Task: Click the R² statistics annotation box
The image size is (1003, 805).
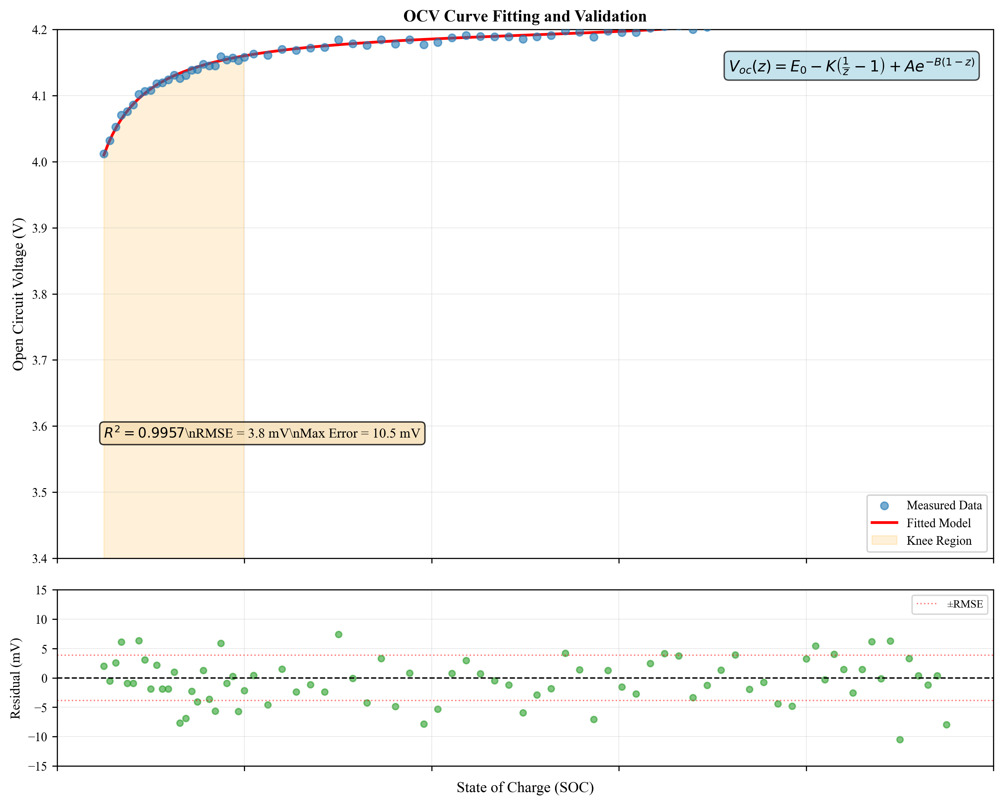Action: click(262, 433)
